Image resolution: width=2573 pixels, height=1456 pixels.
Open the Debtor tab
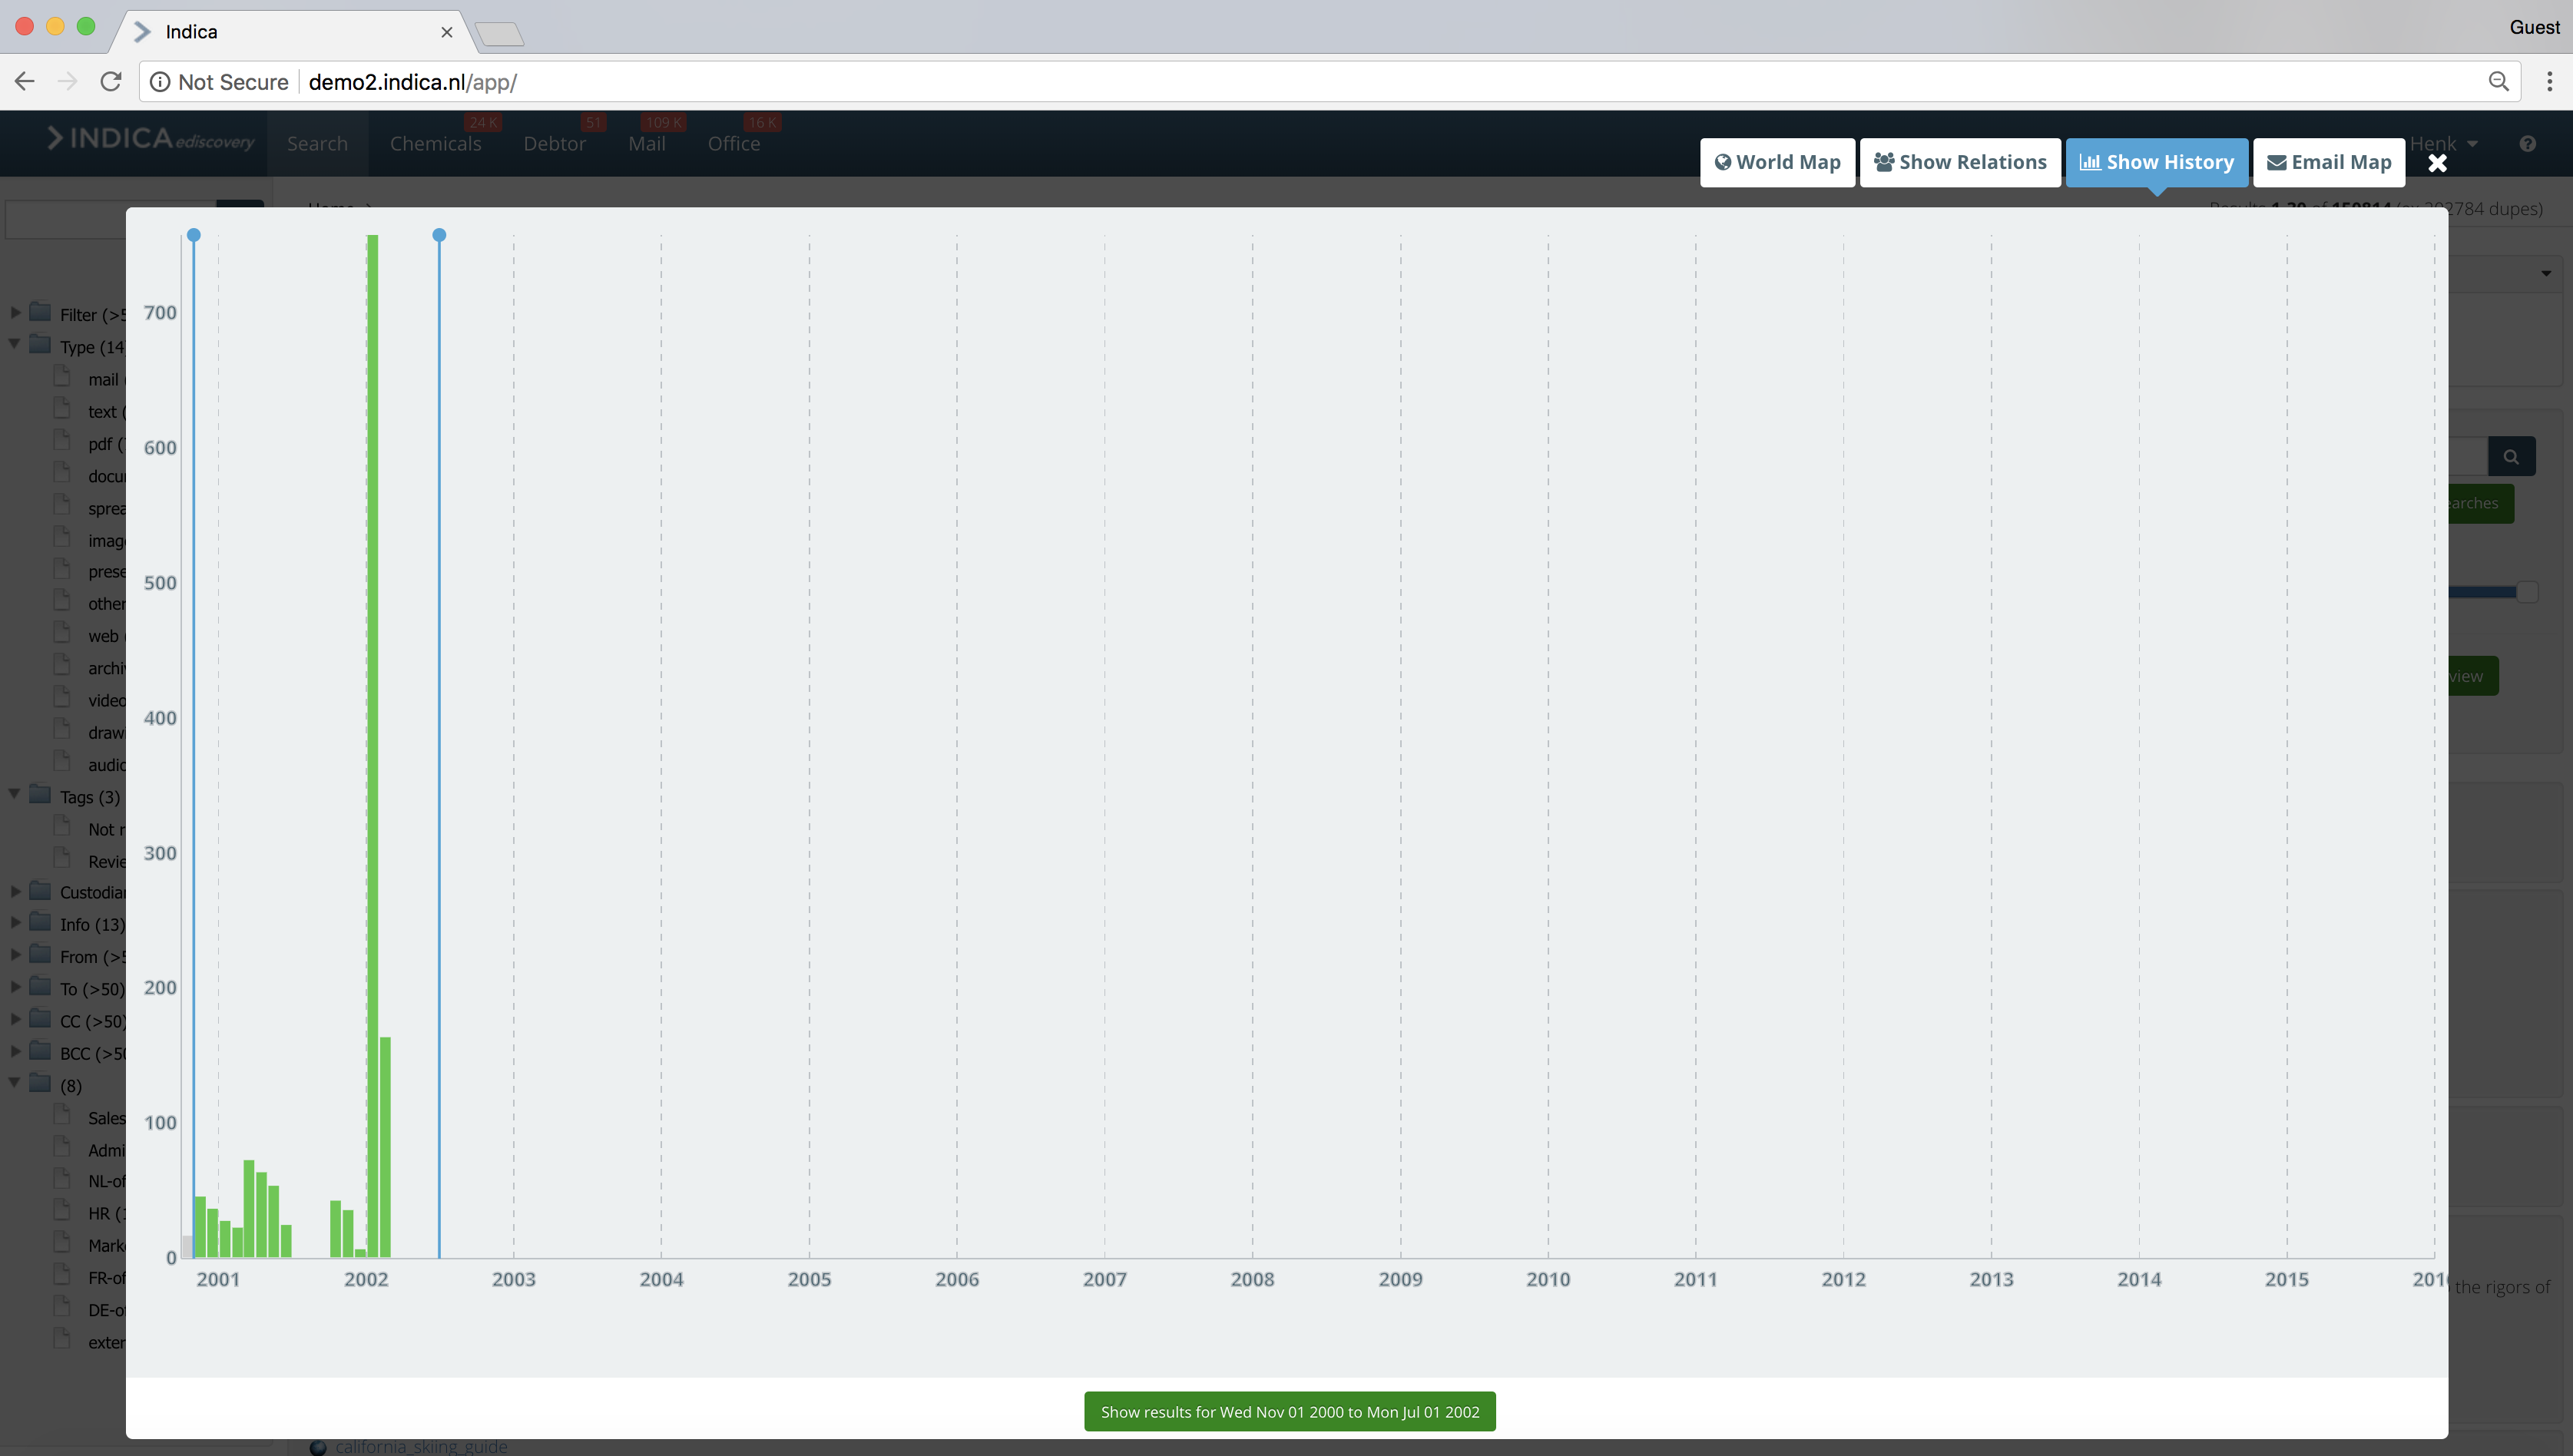pyautogui.click(x=555, y=144)
